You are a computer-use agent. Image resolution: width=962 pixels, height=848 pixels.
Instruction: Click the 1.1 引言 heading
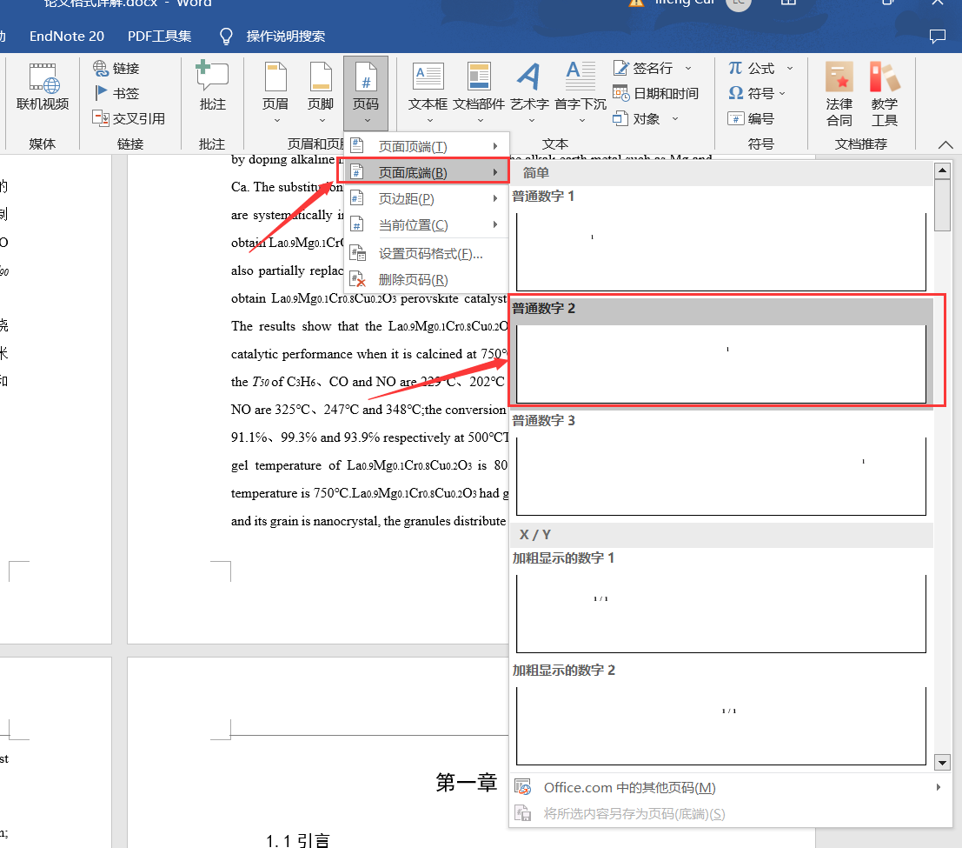[298, 839]
